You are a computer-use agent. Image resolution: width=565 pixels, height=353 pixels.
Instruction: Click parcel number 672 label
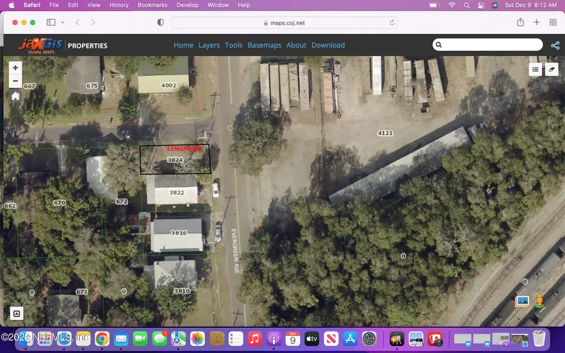(x=121, y=201)
